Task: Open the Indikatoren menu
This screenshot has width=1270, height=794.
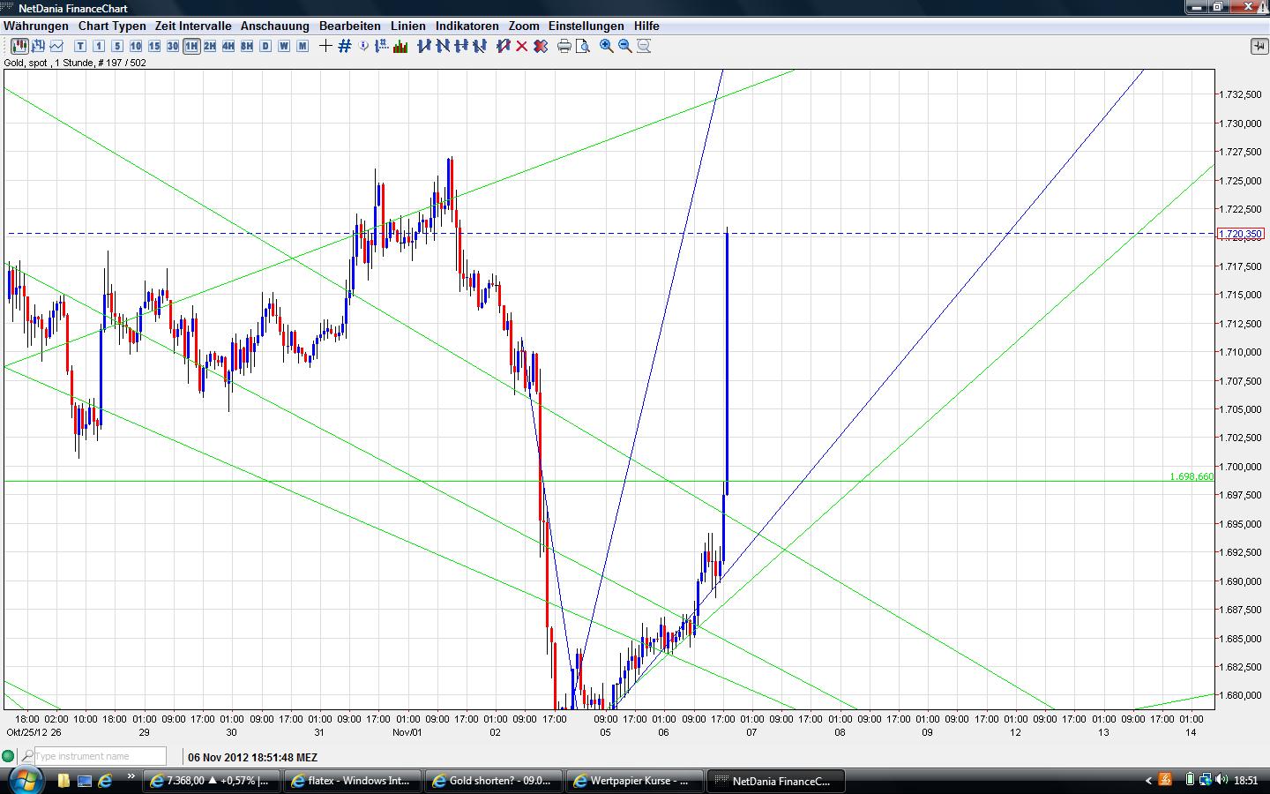Action: pos(467,26)
